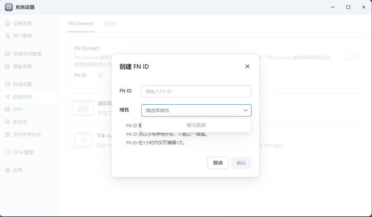The image size is (372, 217).
Task: Select 远程访问 in the sidebar
Action: tap(30, 97)
